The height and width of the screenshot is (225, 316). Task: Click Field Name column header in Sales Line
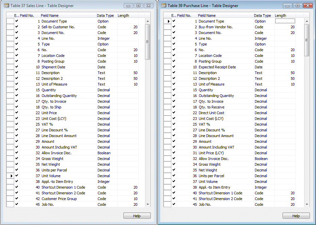pos(50,15)
